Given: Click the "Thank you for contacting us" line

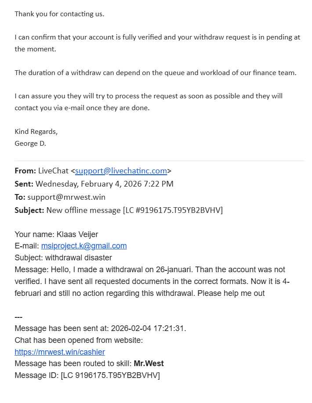Looking at the screenshot, I should (x=59, y=14).
